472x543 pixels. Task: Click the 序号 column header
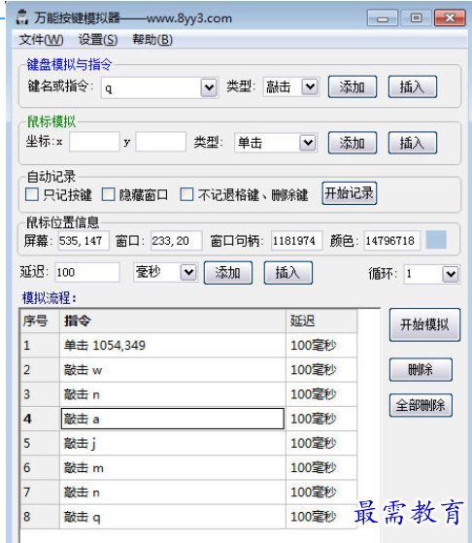tap(40, 321)
